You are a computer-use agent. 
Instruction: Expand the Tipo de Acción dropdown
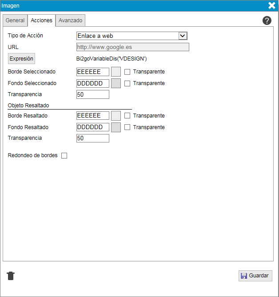pyautogui.click(x=132, y=36)
